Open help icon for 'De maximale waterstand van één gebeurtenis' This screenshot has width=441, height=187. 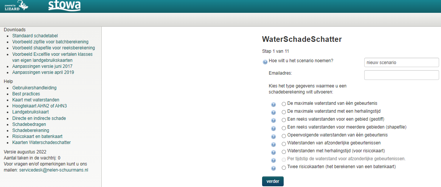273,104
